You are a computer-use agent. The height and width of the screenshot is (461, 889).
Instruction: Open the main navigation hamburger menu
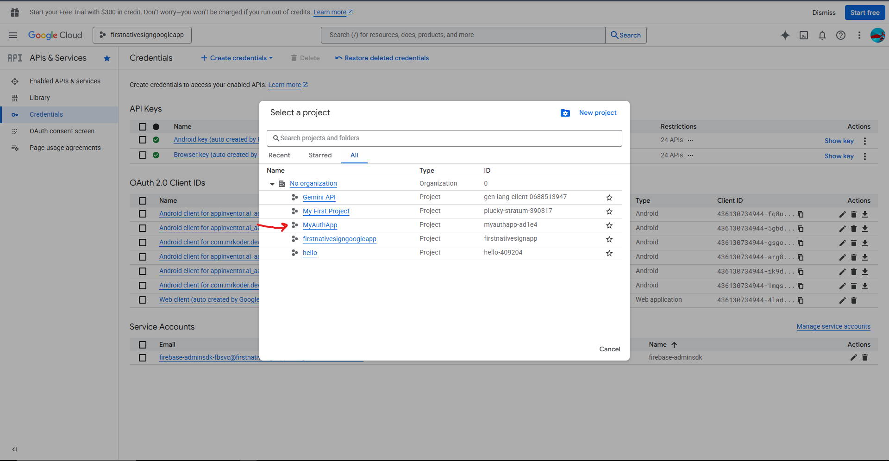tap(13, 35)
